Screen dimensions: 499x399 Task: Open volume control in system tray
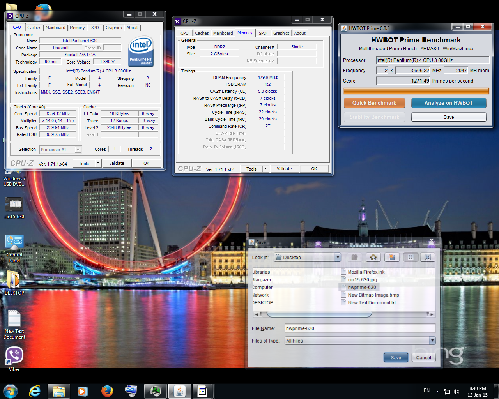457,392
